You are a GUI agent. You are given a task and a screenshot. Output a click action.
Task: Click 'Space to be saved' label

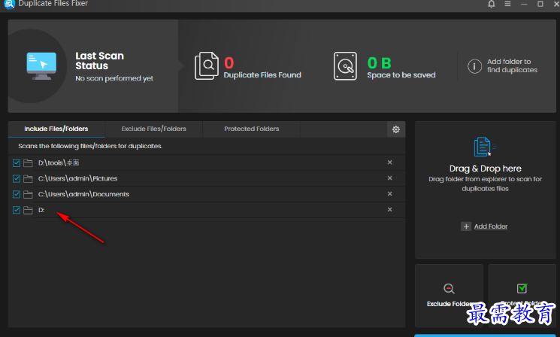coord(401,75)
